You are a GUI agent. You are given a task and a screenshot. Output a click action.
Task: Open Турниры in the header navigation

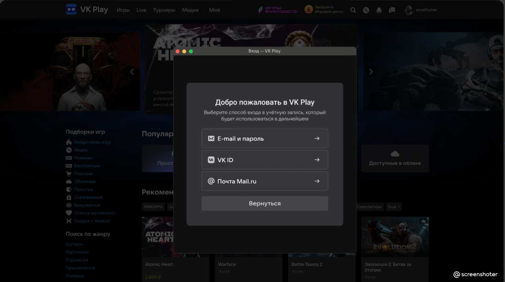164,10
